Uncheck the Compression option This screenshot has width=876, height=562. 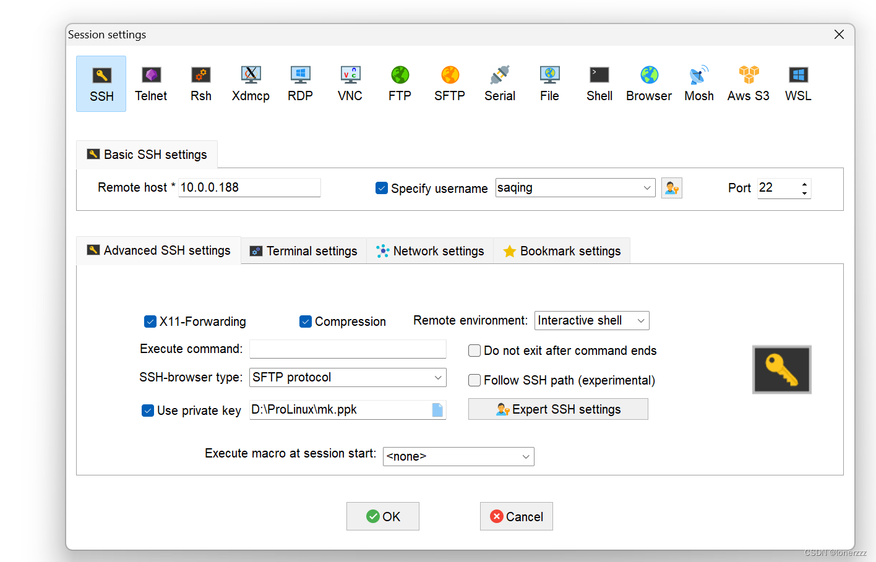point(305,321)
